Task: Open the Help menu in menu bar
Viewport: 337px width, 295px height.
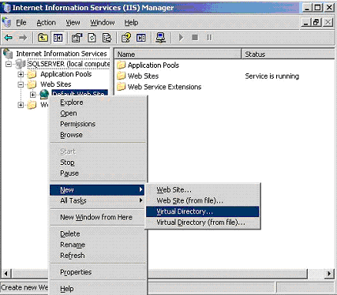Action: pos(131,23)
